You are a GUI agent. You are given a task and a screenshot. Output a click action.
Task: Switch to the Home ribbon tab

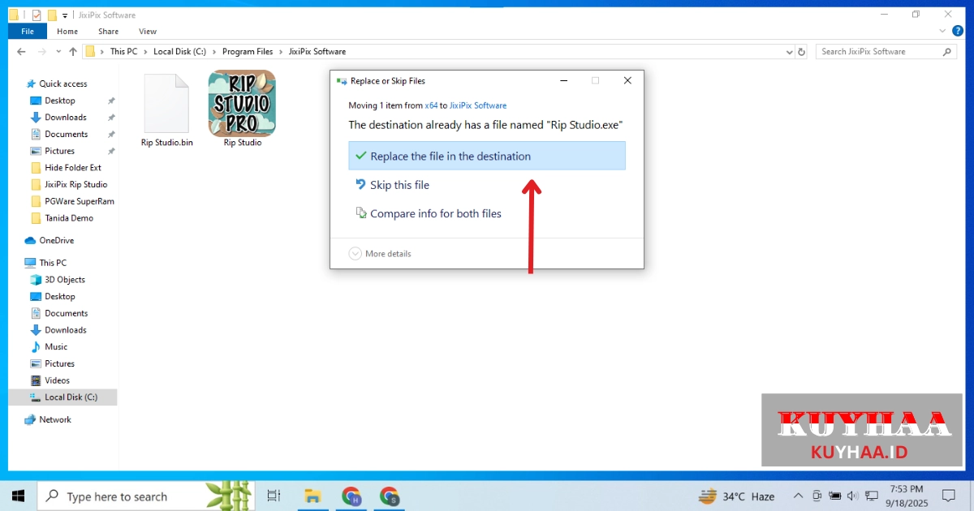tap(67, 32)
